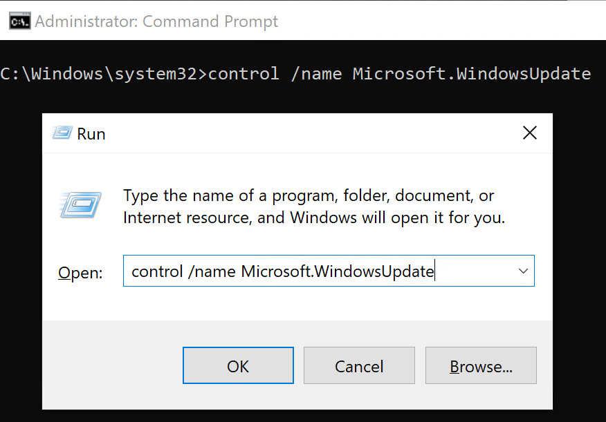This screenshot has width=606, height=422.
Task: Click the Internet resource description line
Action: click(x=314, y=218)
